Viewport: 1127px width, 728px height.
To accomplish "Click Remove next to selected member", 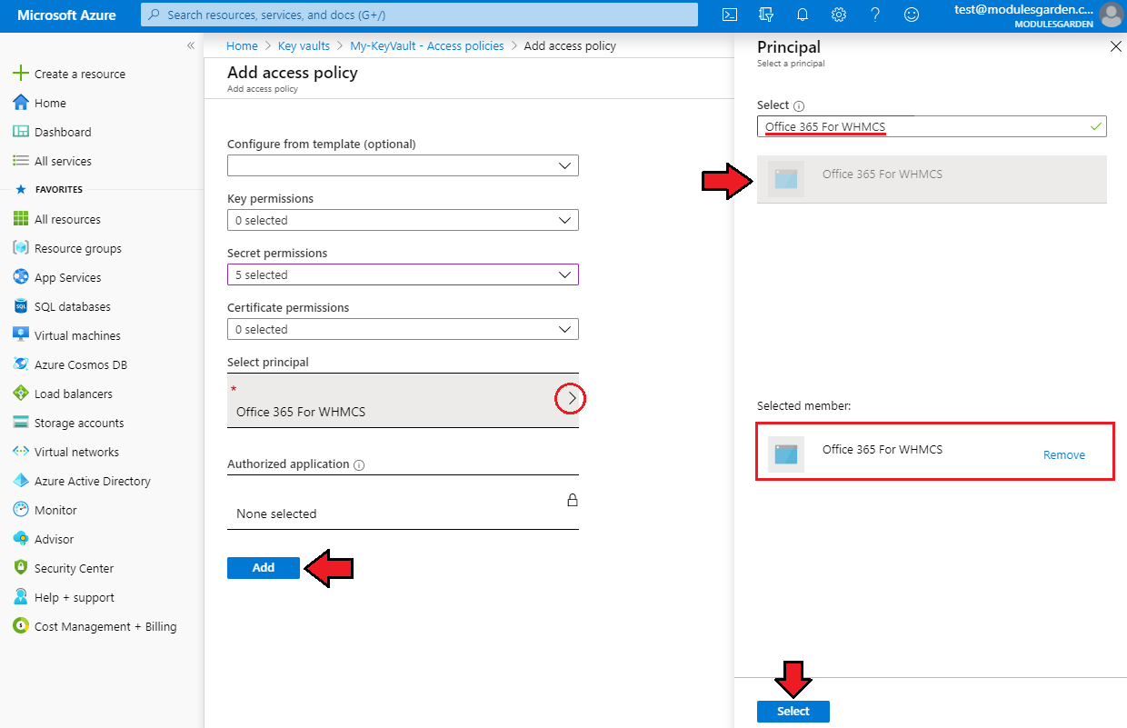I will (x=1064, y=454).
